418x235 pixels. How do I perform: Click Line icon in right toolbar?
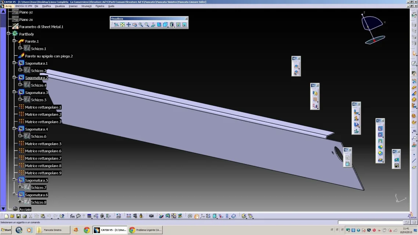[x=414, y=161]
